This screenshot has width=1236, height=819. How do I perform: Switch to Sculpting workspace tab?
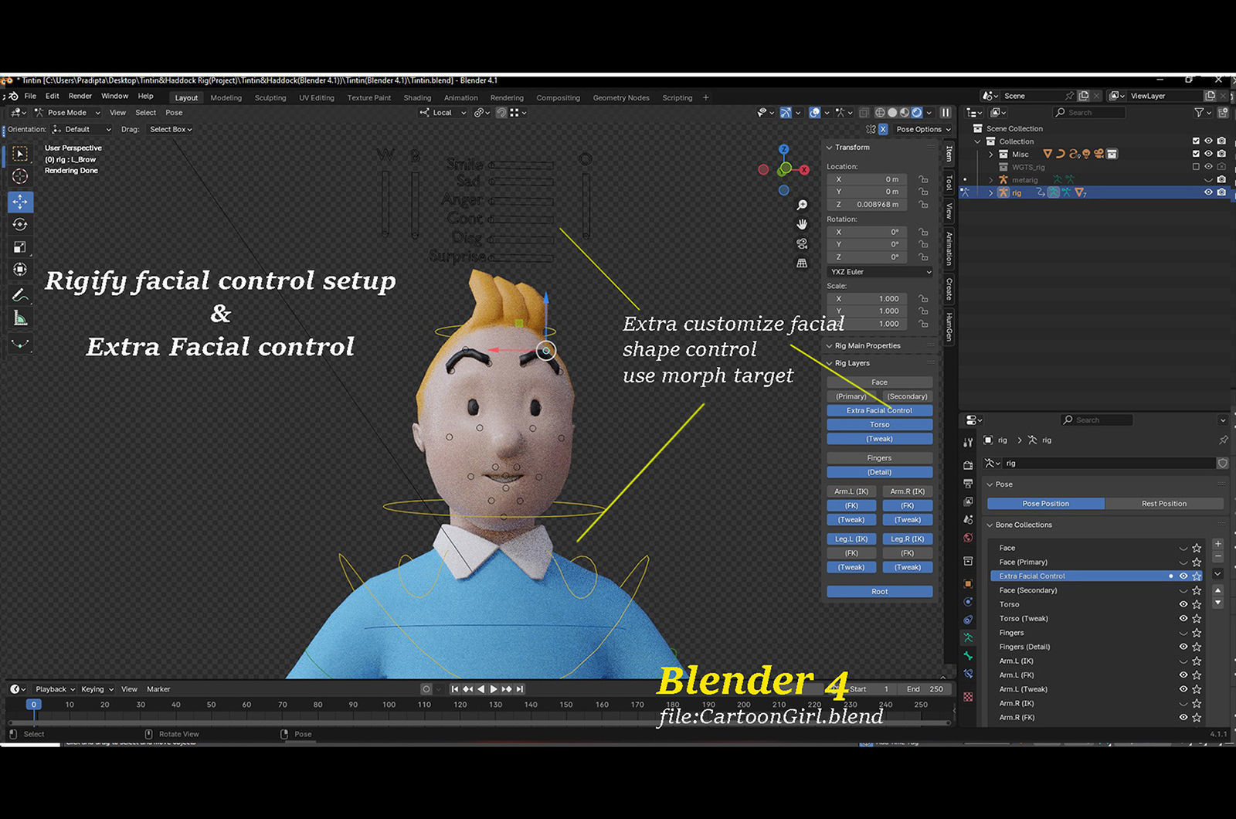(270, 98)
